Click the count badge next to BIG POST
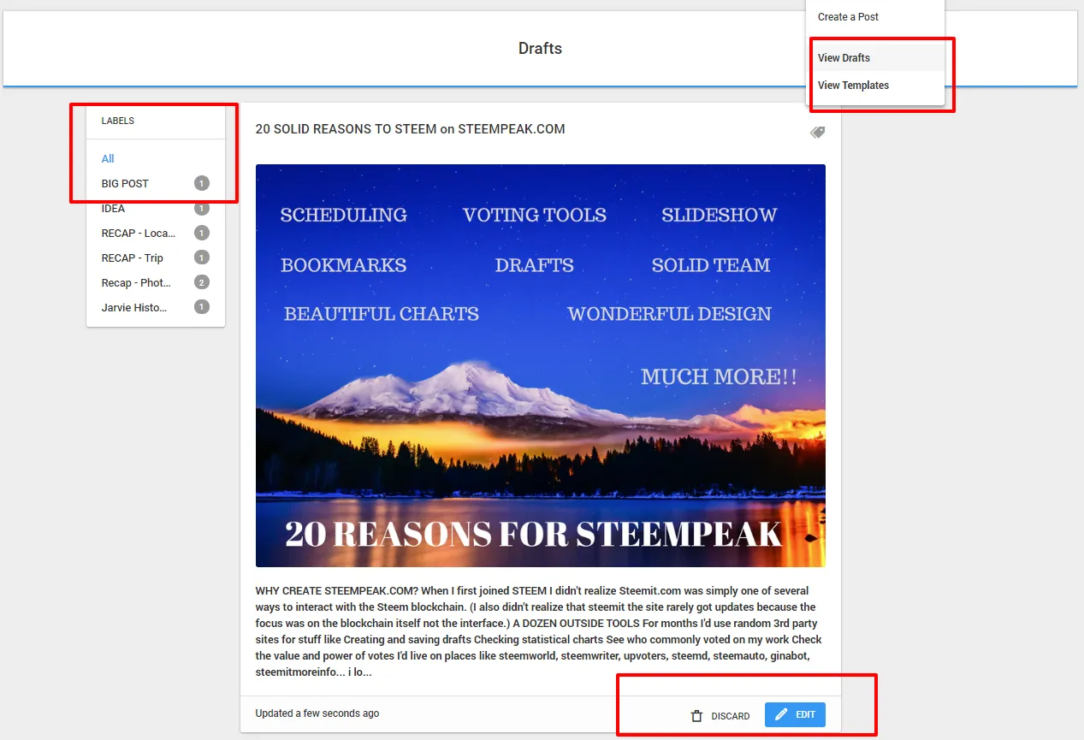Image resolution: width=1084 pixels, height=740 pixels. point(202,183)
